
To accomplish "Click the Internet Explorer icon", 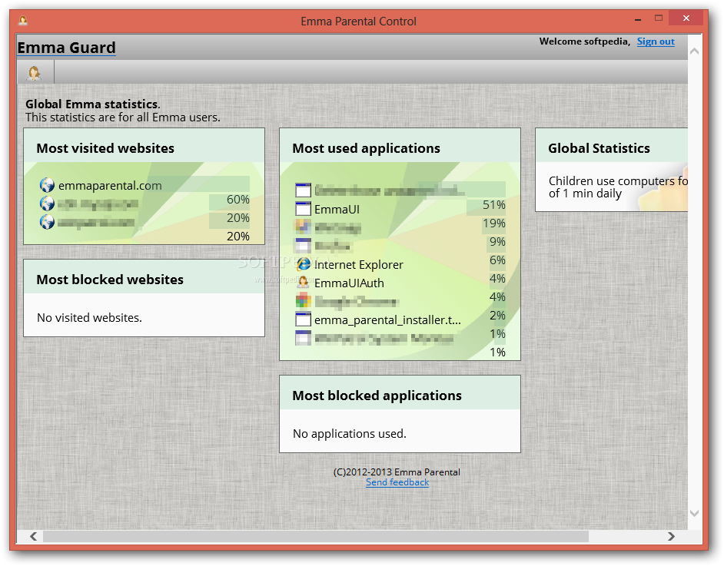I will (x=303, y=264).
